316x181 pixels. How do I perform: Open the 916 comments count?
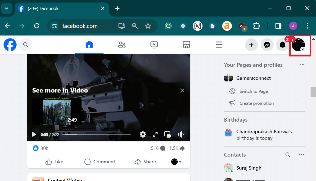point(158,148)
